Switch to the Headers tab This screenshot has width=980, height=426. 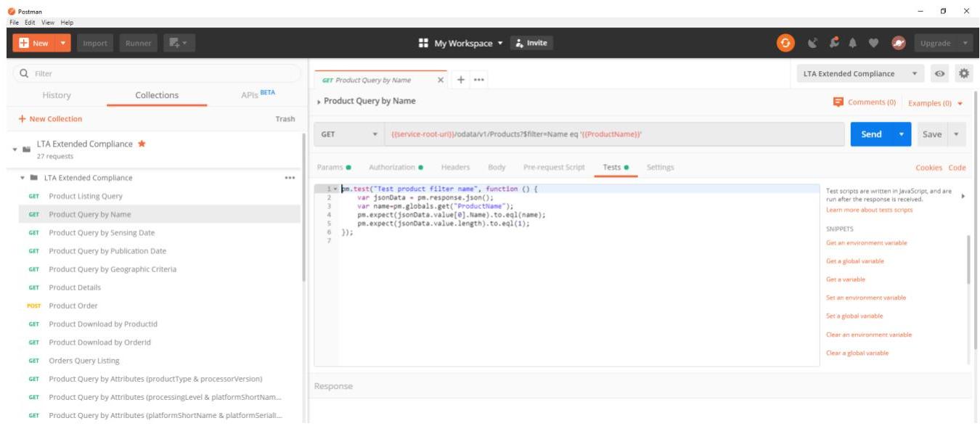click(455, 168)
